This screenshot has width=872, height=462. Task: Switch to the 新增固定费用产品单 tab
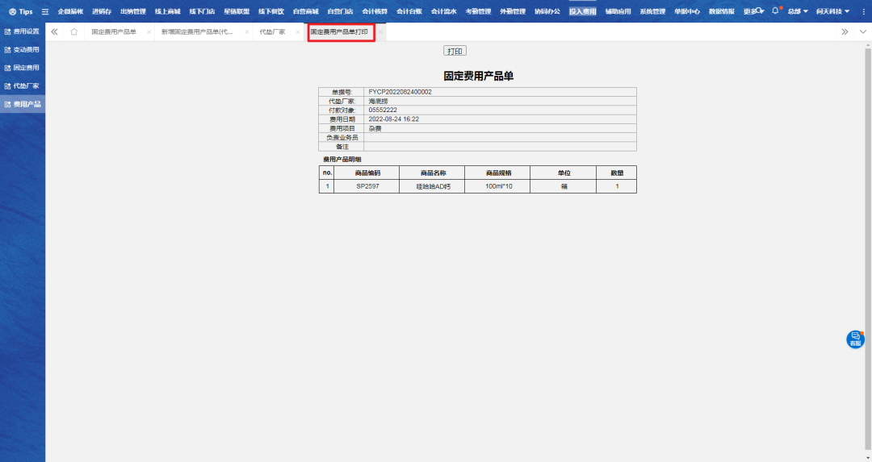click(x=198, y=31)
